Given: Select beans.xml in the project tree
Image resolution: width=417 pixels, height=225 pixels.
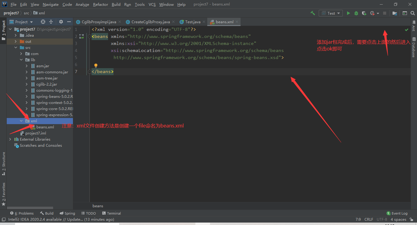Looking at the screenshot, I should pos(45,127).
